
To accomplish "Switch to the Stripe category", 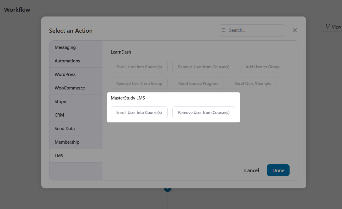I will 76,101.
